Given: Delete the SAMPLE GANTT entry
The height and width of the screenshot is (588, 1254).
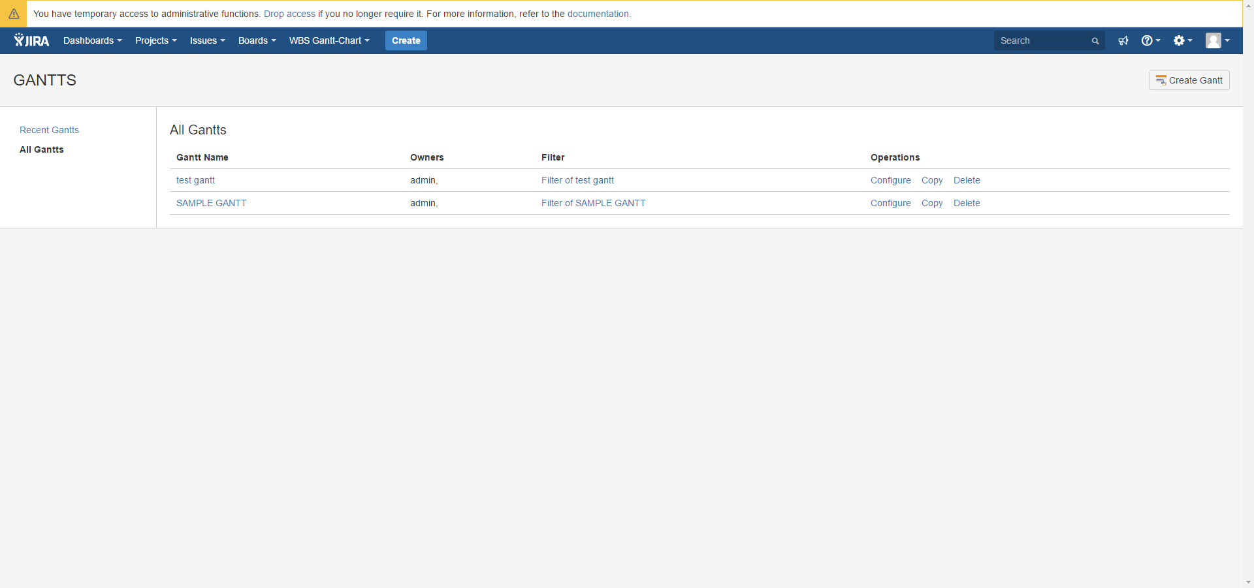Looking at the screenshot, I should (x=966, y=203).
